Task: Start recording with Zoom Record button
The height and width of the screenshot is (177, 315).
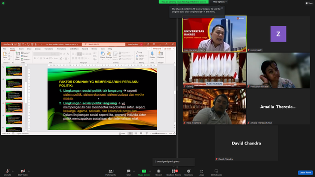Action: pos(158,172)
